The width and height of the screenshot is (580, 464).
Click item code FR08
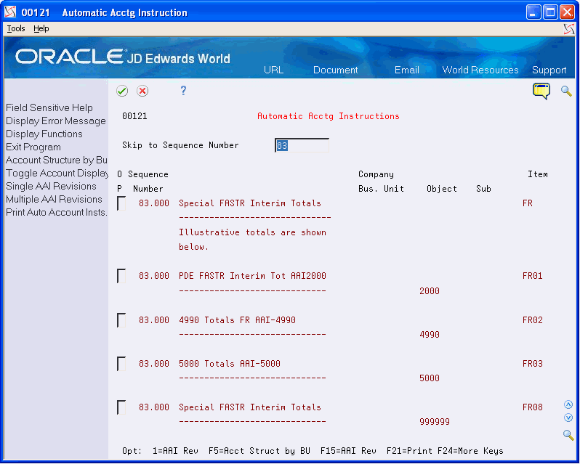tap(532, 407)
